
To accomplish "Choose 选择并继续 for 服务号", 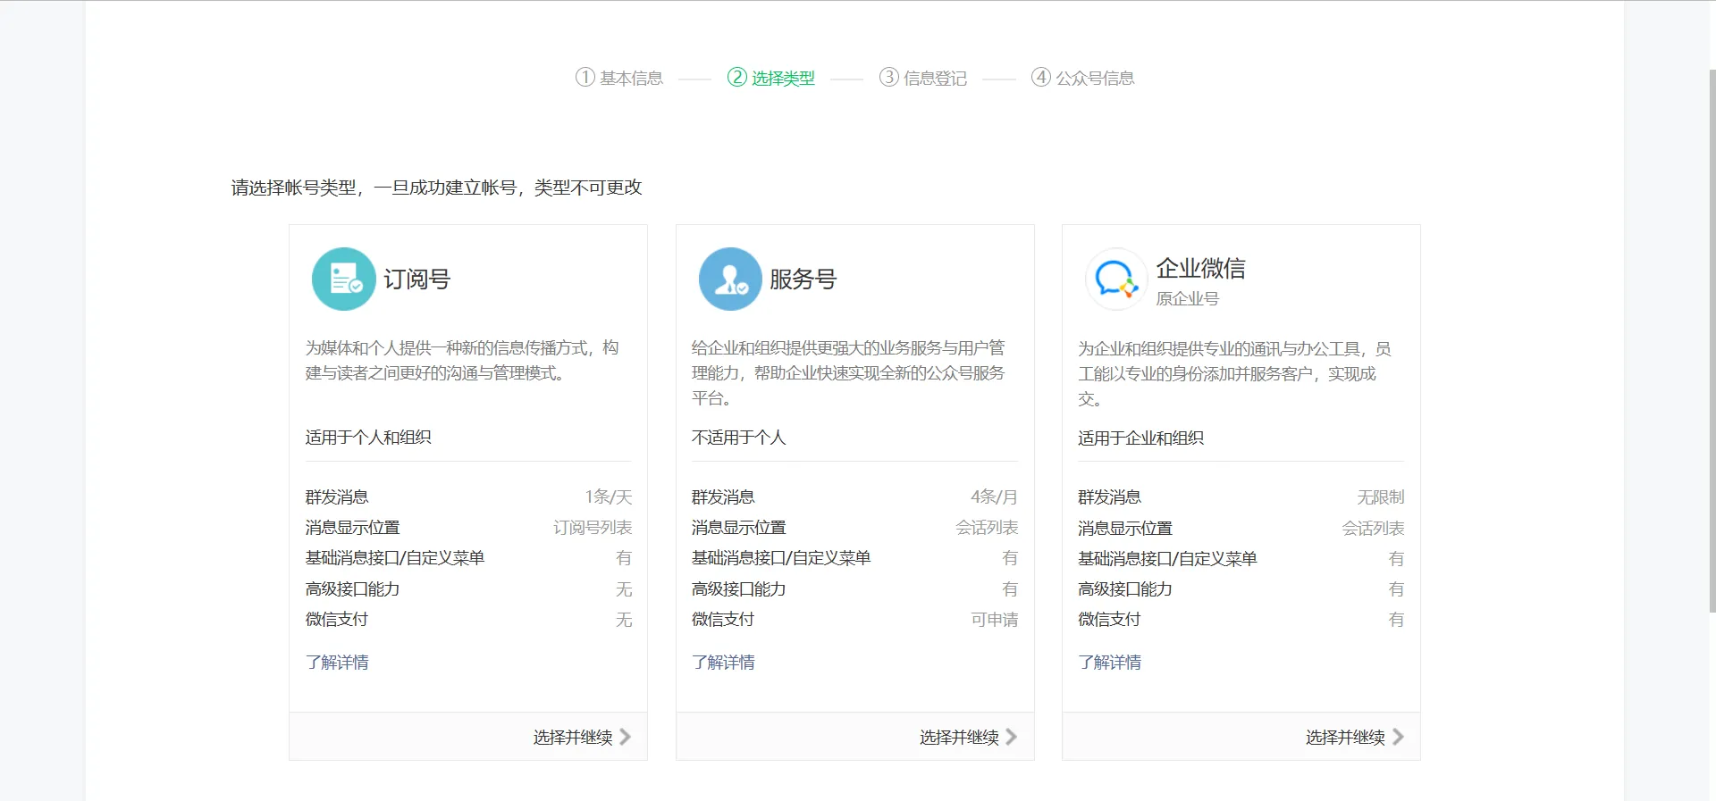I will pyautogui.click(x=959, y=737).
